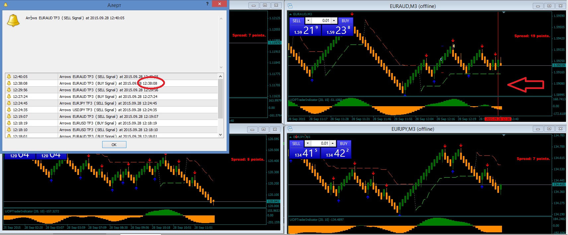The width and height of the screenshot is (568, 235).
Task: Select the alert message 'EURJPY TF3 (SELL Signal) at 12:24:45'
Action: [108, 103]
